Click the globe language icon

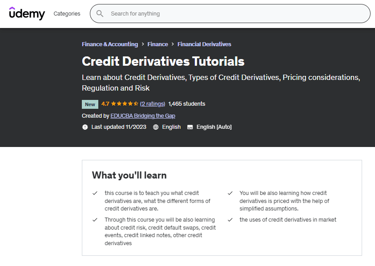[x=156, y=127]
